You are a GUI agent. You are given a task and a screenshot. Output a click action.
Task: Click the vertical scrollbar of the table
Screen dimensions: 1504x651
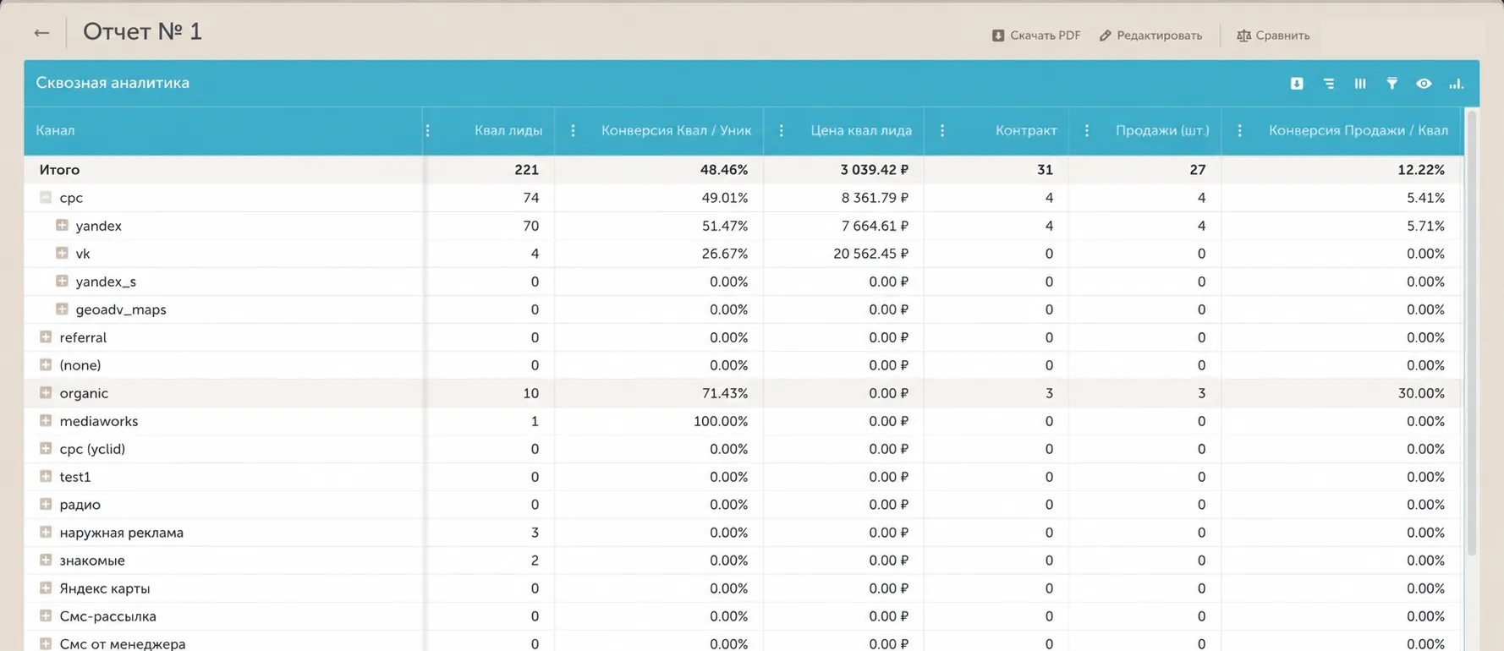(1472, 333)
